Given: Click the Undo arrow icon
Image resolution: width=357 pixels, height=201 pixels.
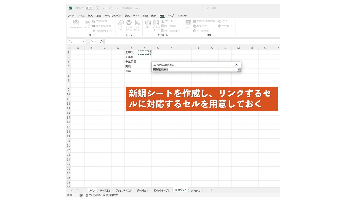Looking at the screenshot, I should pos(103,8).
